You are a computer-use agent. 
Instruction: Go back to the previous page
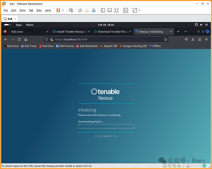click(6, 39)
